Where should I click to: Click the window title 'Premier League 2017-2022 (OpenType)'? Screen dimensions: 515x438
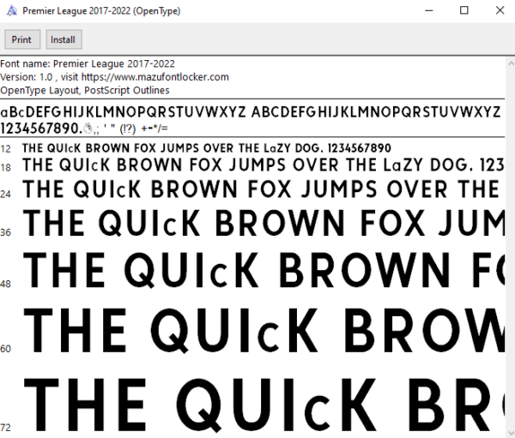coord(101,11)
